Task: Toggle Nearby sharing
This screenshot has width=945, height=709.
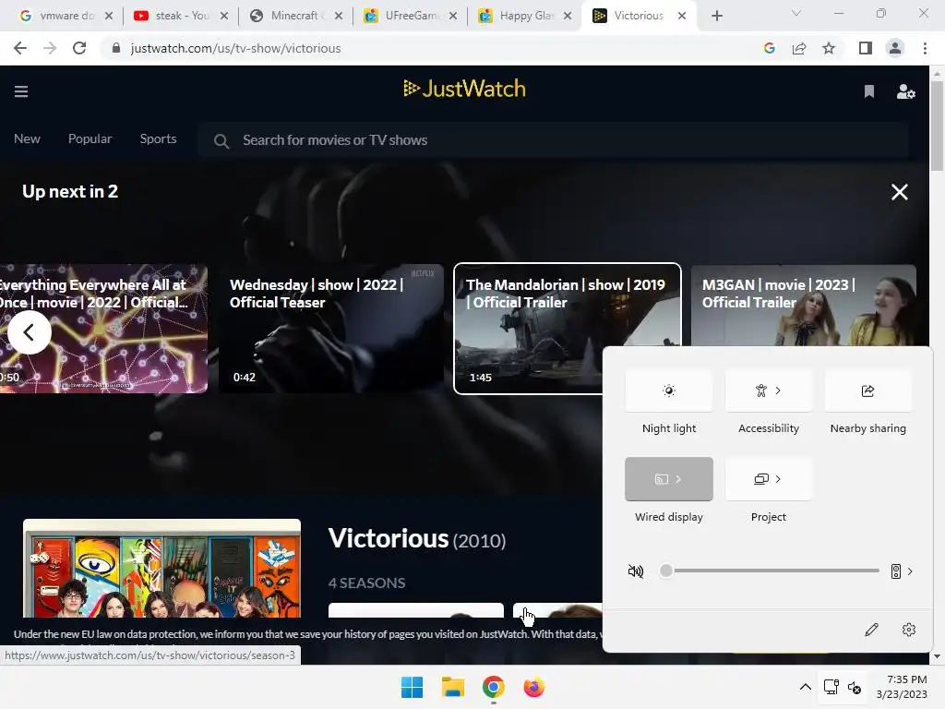Action: pyautogui.click(x=867, y=391)
